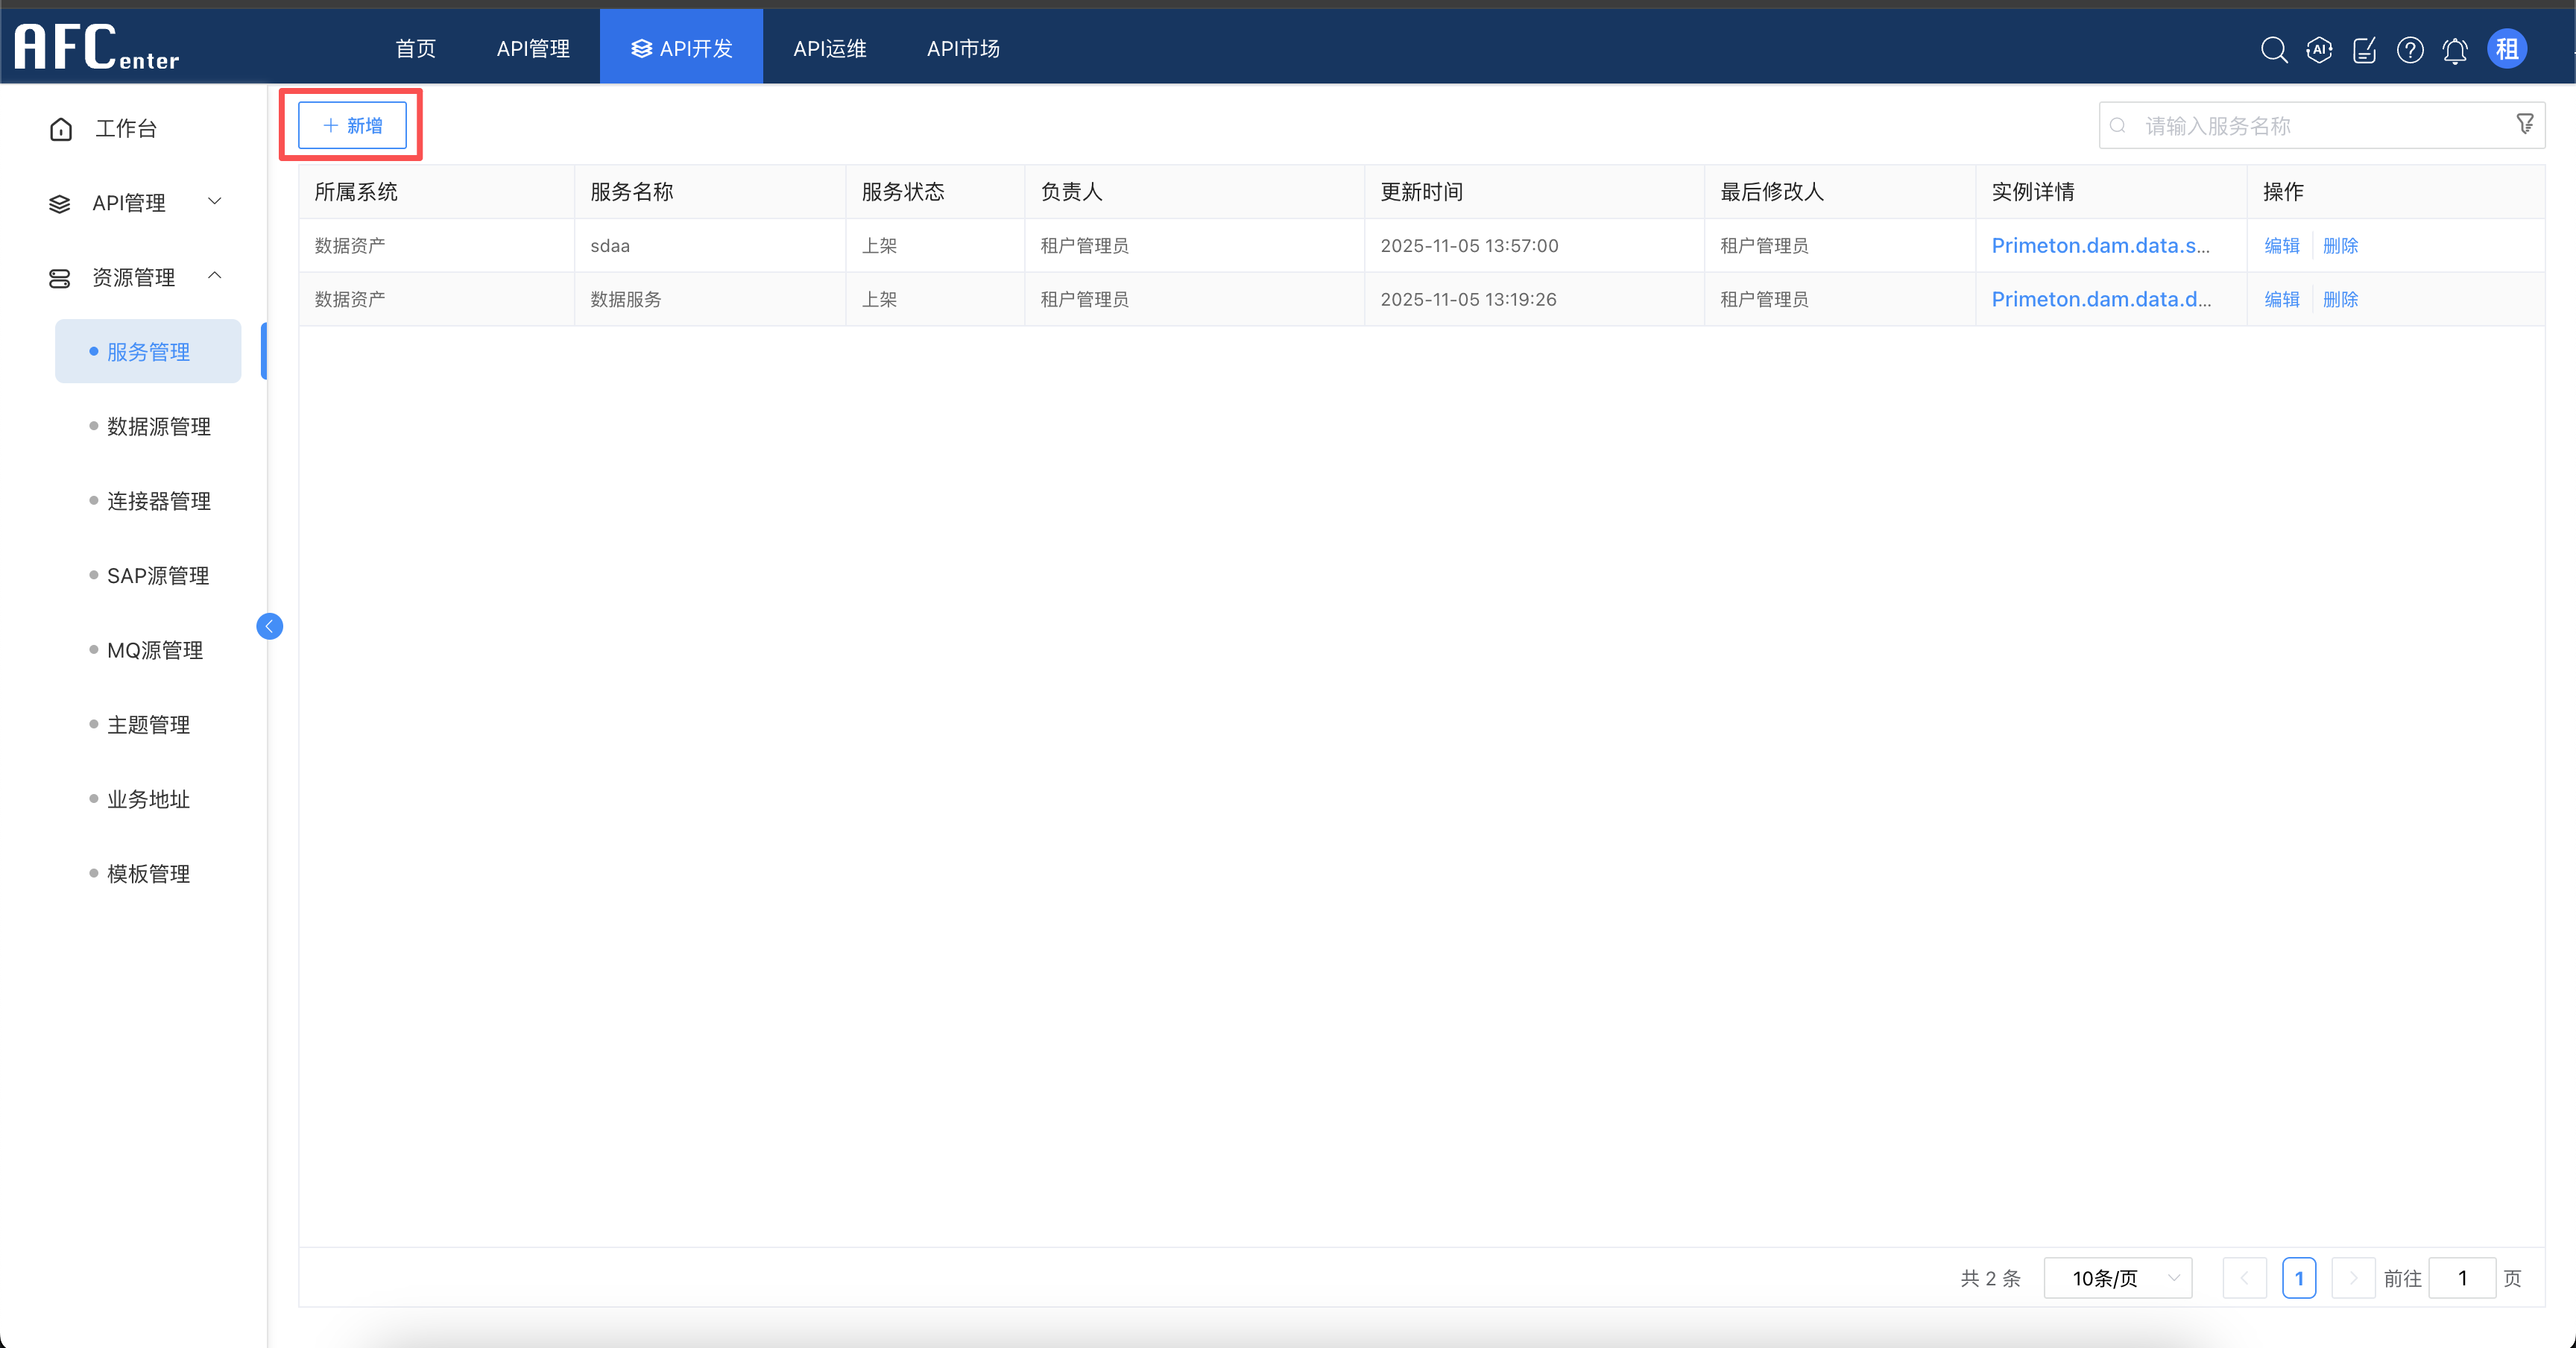This screenshot has width=2576, height=1348.
Task: Click 删除 for the 数据服务 row
Action: coord(2340,299)
